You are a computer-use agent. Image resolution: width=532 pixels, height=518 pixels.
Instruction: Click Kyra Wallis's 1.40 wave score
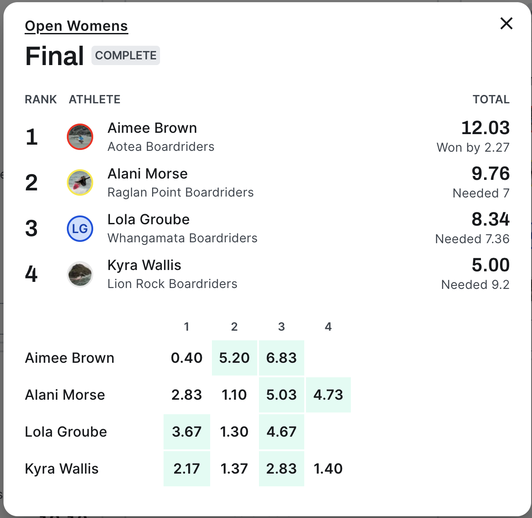[328, 469]
